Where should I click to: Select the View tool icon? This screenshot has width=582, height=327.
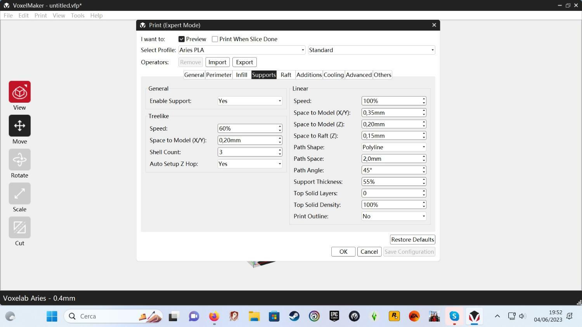20,92
